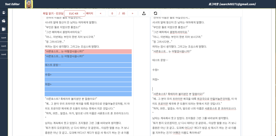Select blue 테스트 문장--- line in left panel
This screenshot has height=136, width=276.
tap(88, 65)
